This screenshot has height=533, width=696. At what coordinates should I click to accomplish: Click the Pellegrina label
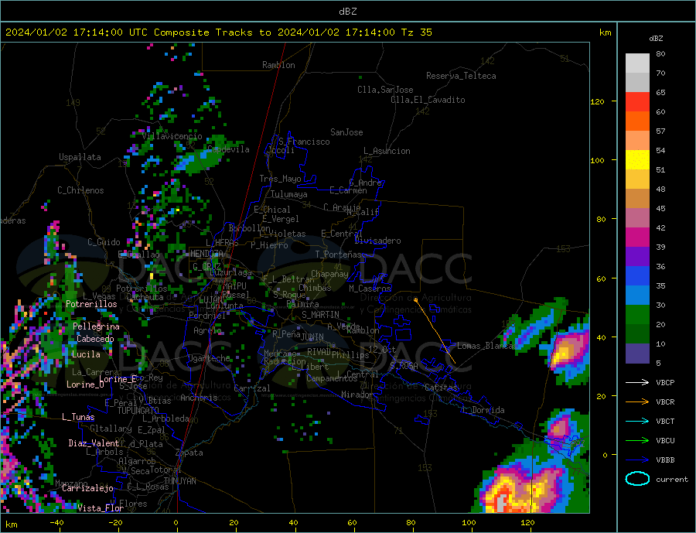click(97, 326)
